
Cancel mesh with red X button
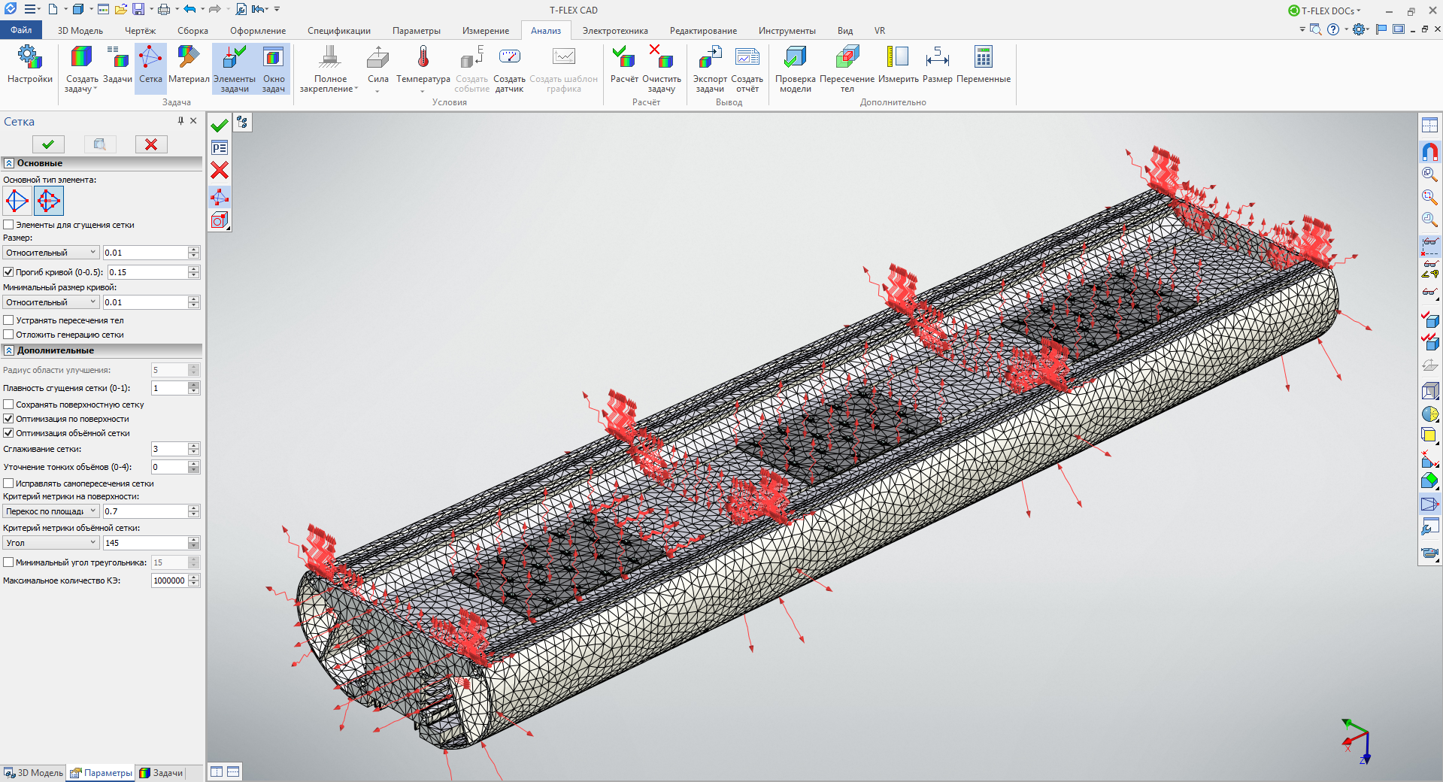pyautogui.click(x=151, y=144)
